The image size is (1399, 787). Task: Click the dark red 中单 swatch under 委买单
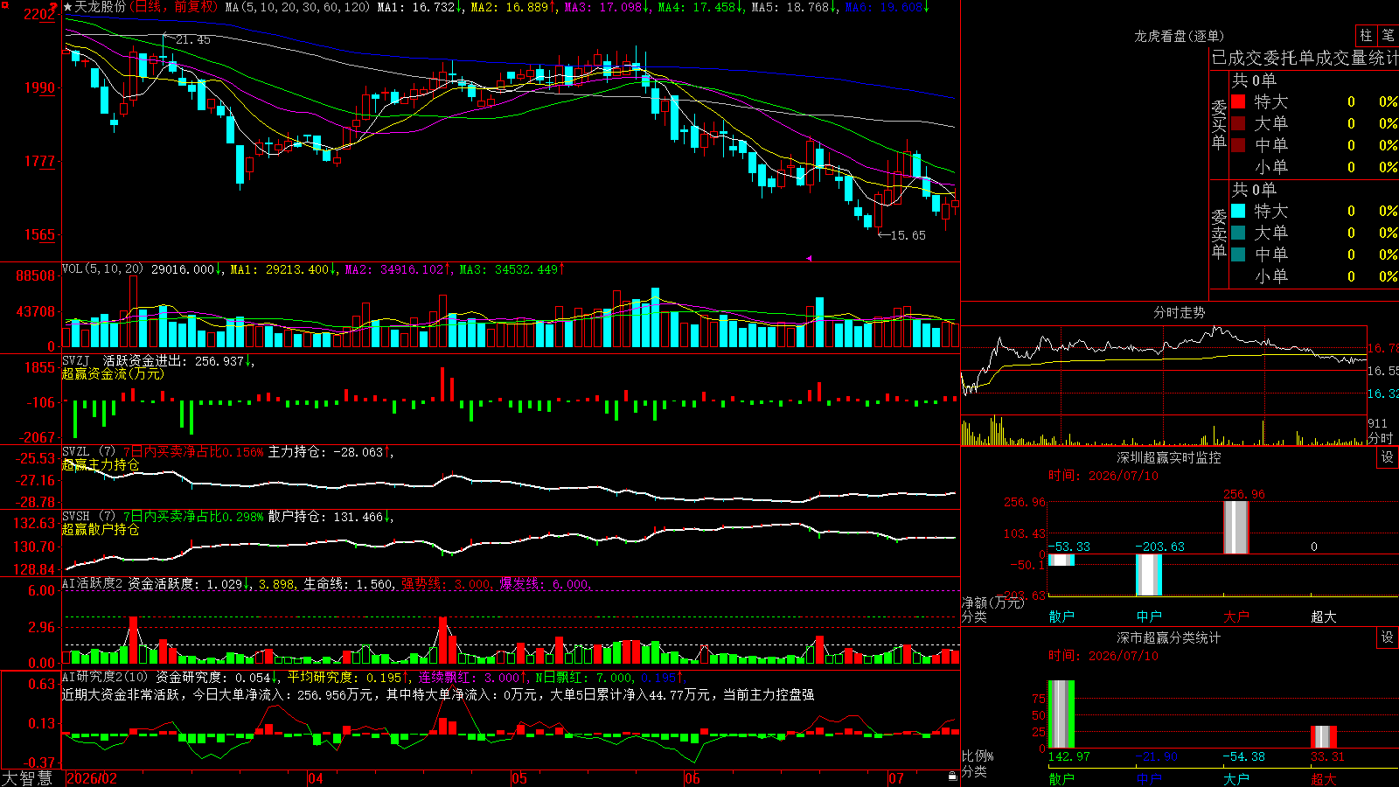pos(1238,145)
